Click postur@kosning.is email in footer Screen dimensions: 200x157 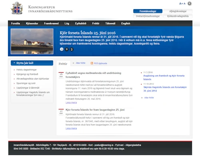point(104,145)
